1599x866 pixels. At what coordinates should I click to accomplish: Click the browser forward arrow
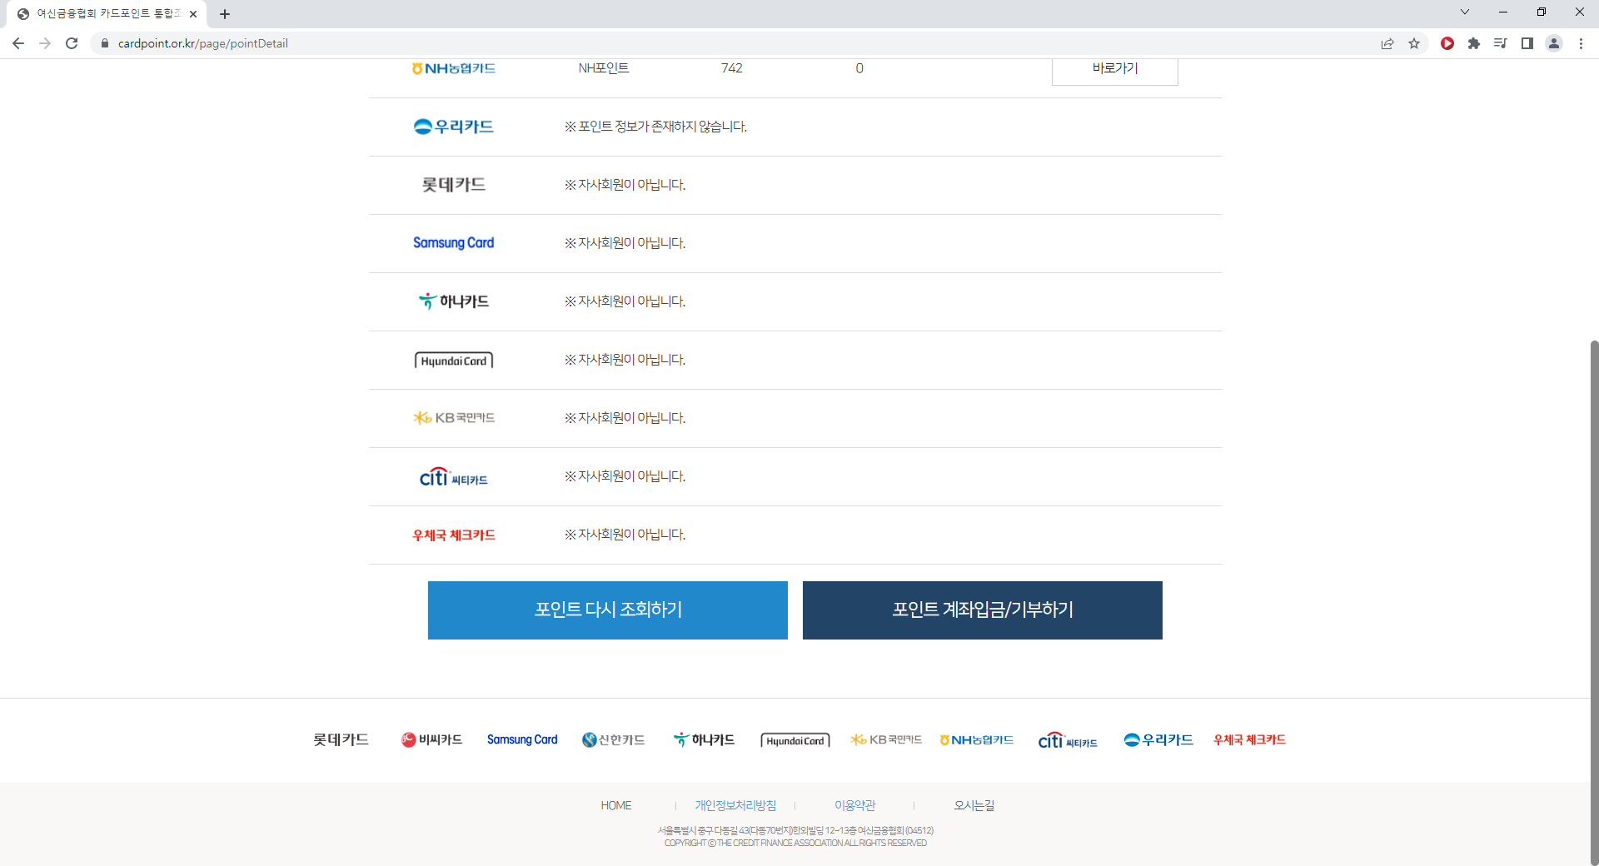(45, 43)
